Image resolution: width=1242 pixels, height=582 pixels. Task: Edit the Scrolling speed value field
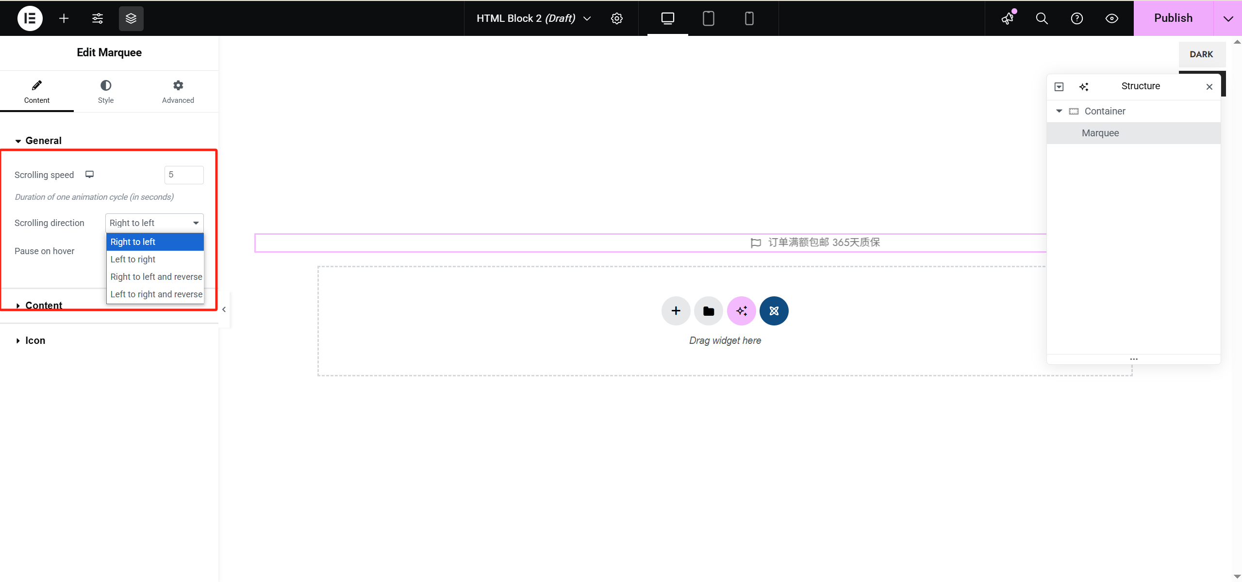coord(183,175)
